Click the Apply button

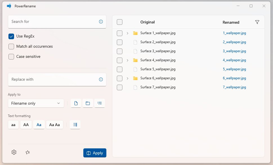[95, 153]
